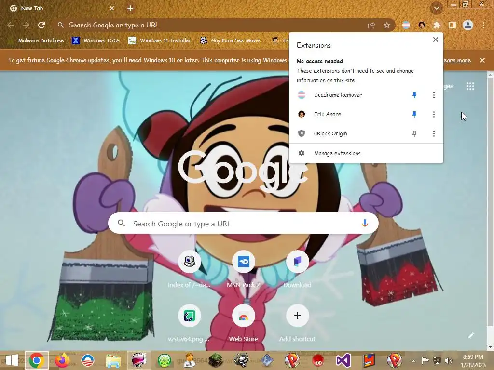Unpin the Eric Andre extension
The width and height of the screenshot is (494, 370).
point(414,114)
